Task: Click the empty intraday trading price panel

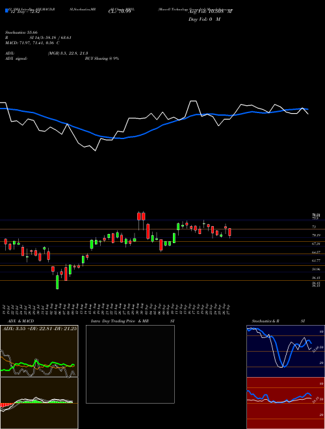Action: pyautogui.click(x=130, y=364)
